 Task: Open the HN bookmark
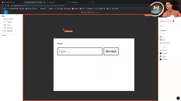coord(82,9)
